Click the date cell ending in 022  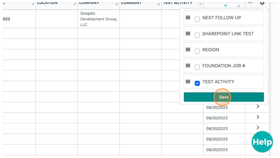pos(19,19)
